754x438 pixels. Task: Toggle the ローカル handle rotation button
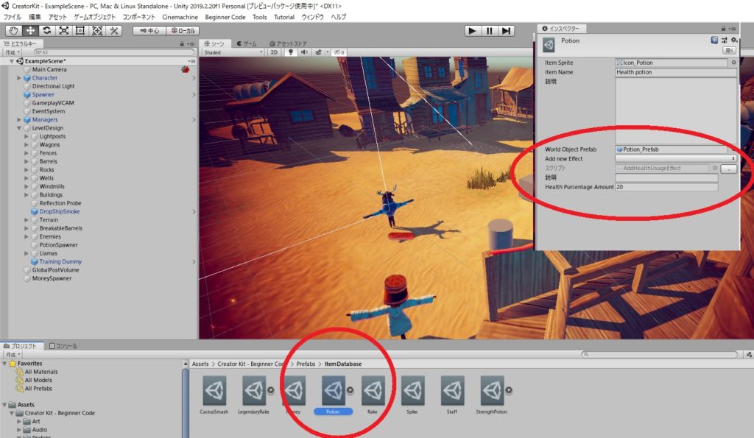pyautogui.click(x=183, y=31)
